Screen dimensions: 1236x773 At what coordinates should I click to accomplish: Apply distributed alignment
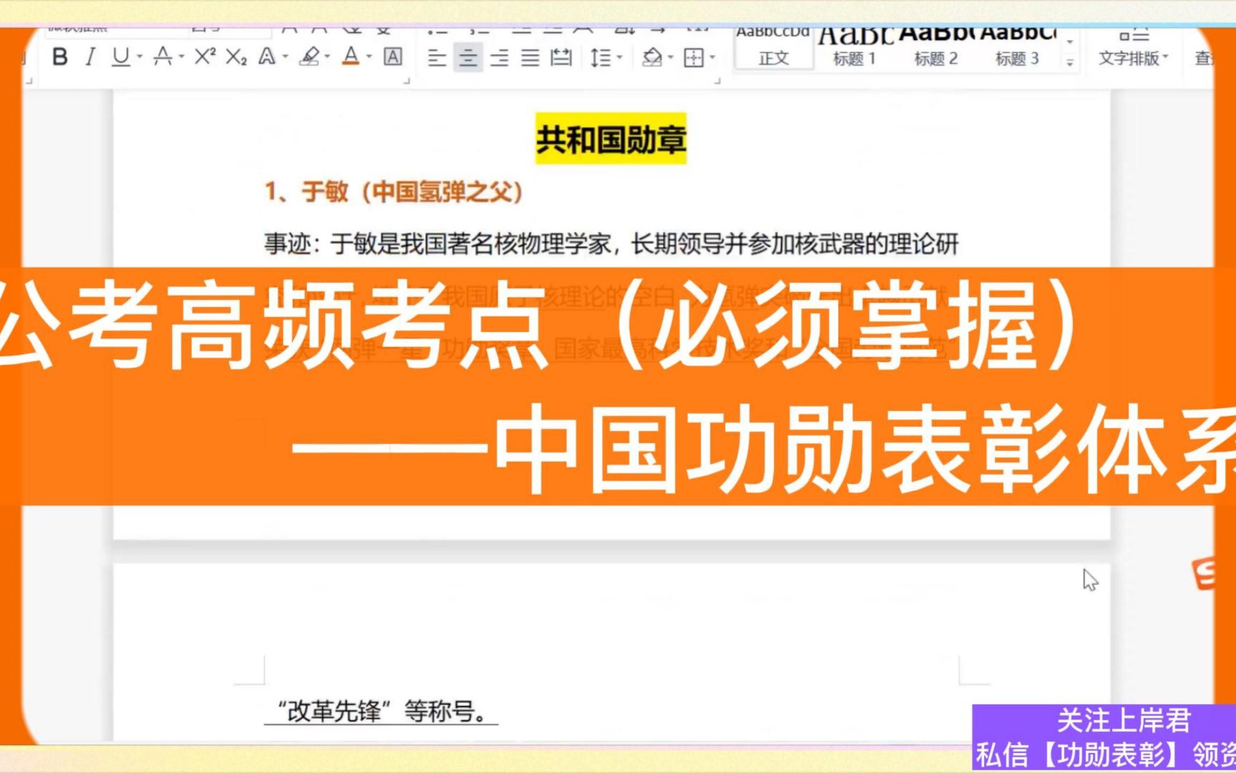pos(561,57)
